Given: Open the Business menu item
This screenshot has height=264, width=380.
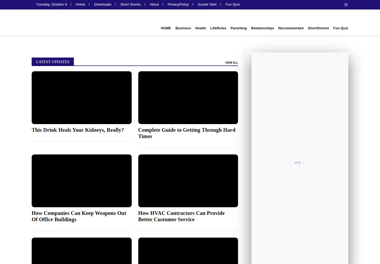Looking at the screenshot, I should point(183,28).
